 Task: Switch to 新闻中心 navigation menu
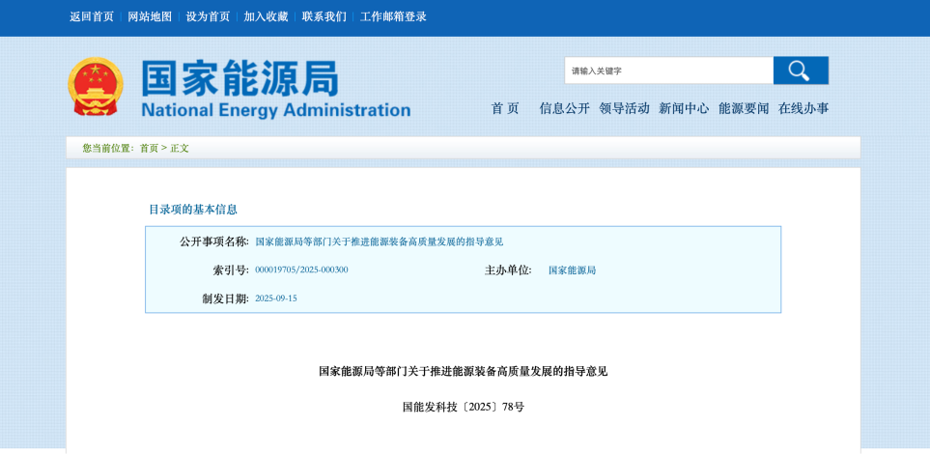click(684, 108)
